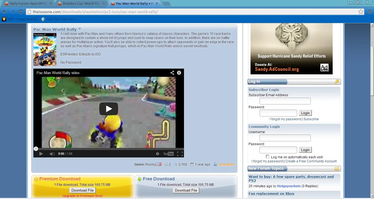
Task: Click Free Download File button
Action: click(186, 190)
